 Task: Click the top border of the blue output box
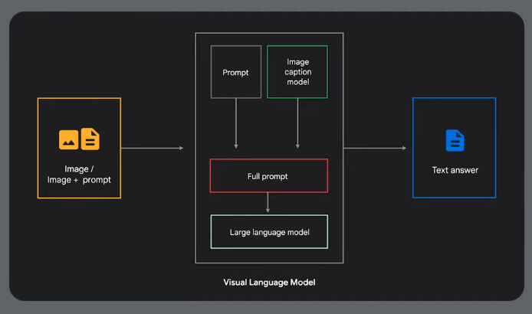454,98
